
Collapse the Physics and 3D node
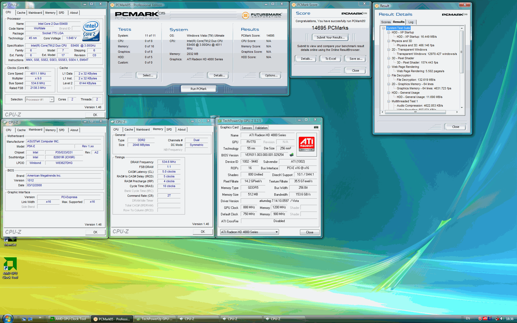pos(389,41)
